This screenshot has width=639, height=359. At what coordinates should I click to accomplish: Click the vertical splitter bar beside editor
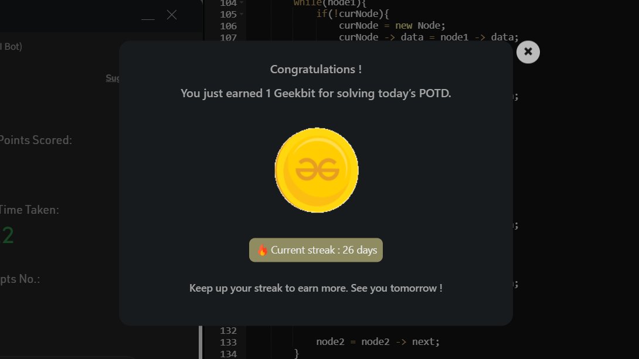pos(200,343)
